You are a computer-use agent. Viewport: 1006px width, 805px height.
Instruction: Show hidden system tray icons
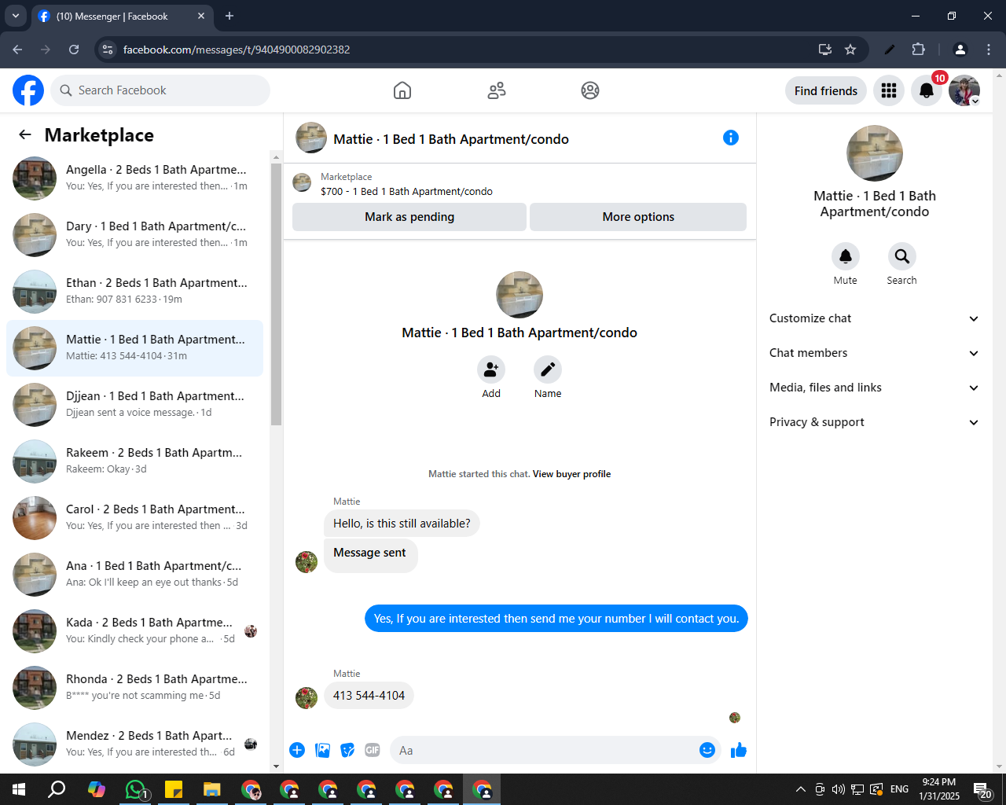(x=800, y=789)
